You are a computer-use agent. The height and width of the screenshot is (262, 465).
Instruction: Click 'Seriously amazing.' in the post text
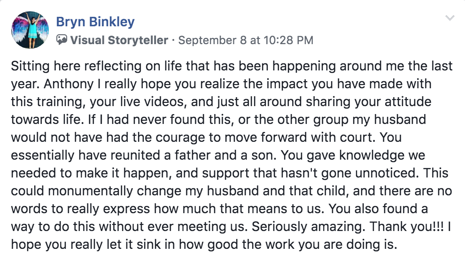point(309,227)
